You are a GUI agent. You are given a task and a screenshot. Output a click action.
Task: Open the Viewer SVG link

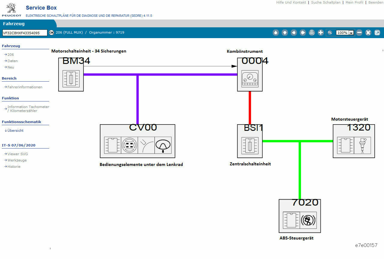coord(17,154)
